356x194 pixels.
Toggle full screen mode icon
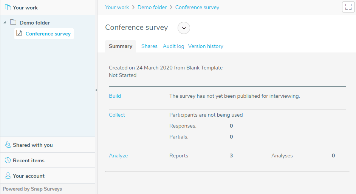pyautogui.click(x=348, y=7)
